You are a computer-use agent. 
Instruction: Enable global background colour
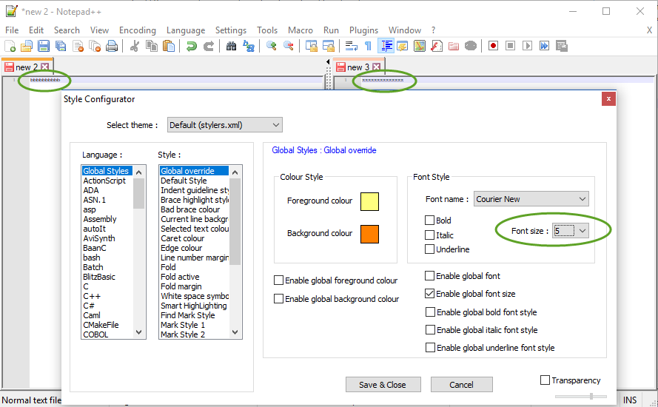click(278, 299)
